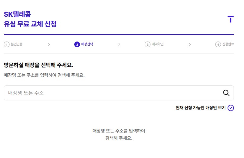This screenshot has height=158, width=244.
Task: Select step 1 본인인증
Action: 13,44
